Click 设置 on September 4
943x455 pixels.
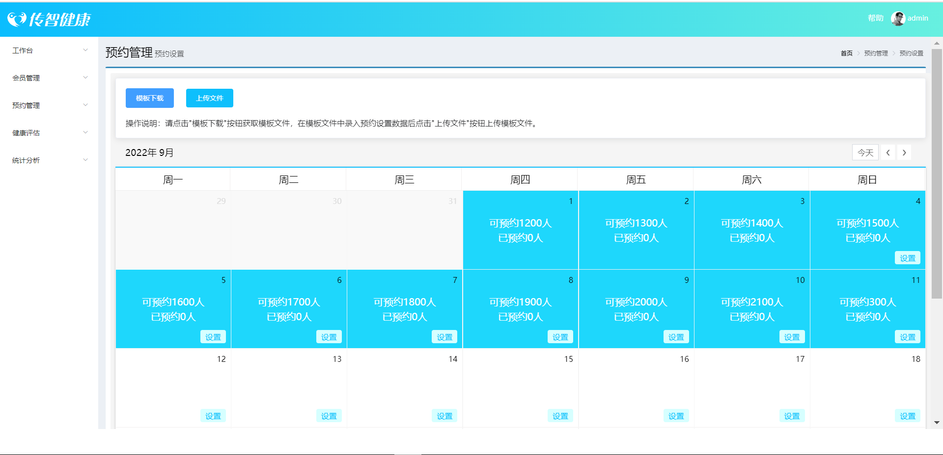tap(908, 258)
